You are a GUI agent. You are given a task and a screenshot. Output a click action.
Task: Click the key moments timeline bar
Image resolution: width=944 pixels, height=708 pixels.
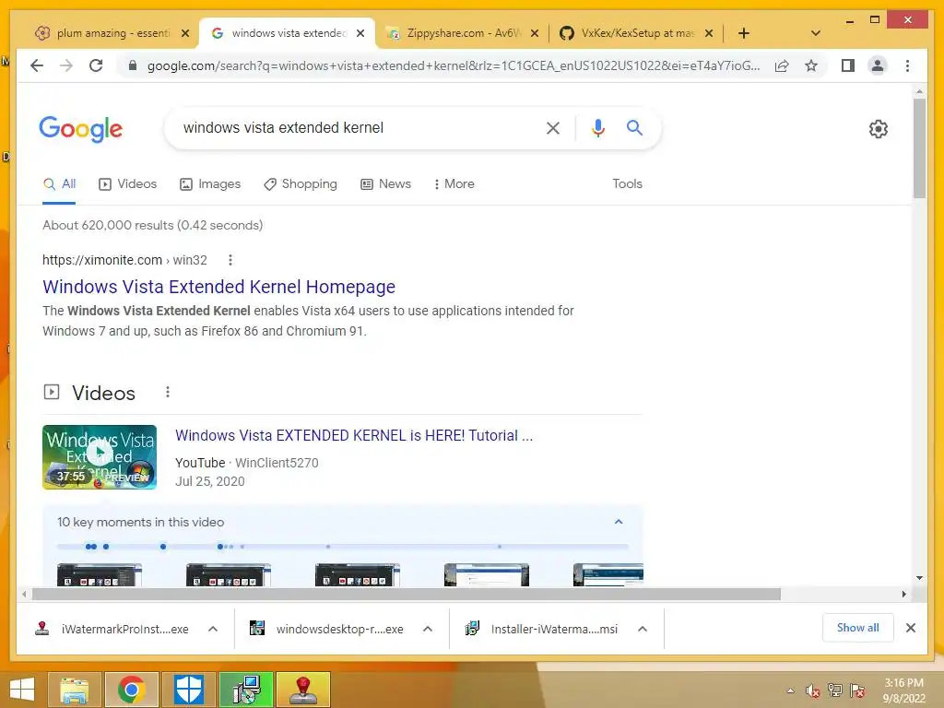[x=343, y=547]
